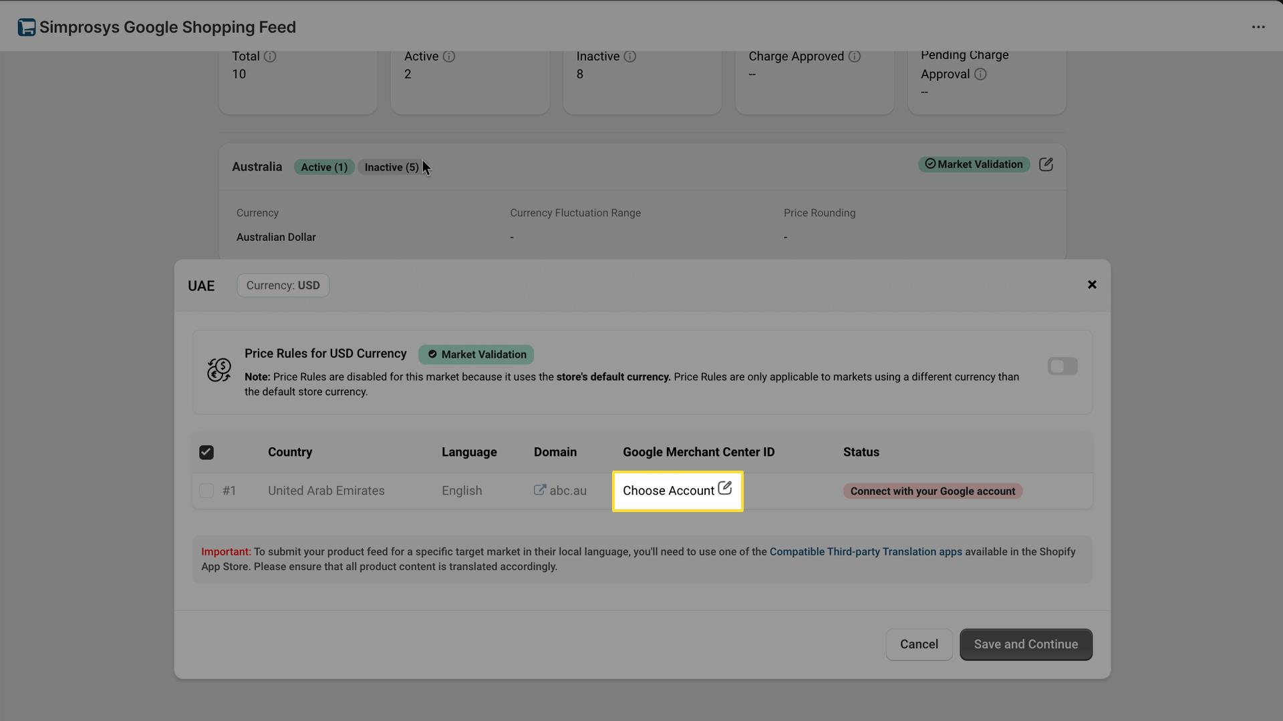This screenshot has height=721, width=1283.
Task: Click the Currency: USD selector
Action: [x=282, y=285]
